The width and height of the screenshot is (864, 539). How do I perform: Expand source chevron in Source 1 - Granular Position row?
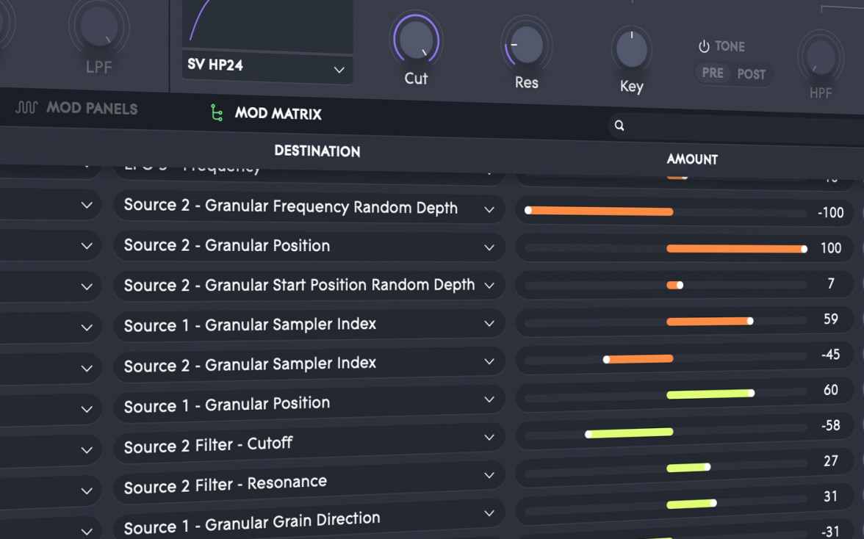(x=87, y=409)
